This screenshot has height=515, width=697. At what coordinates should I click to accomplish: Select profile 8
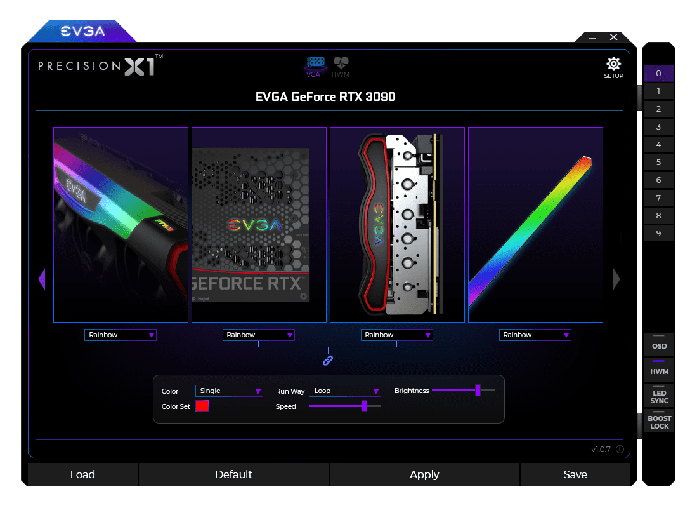pos(658,216)
